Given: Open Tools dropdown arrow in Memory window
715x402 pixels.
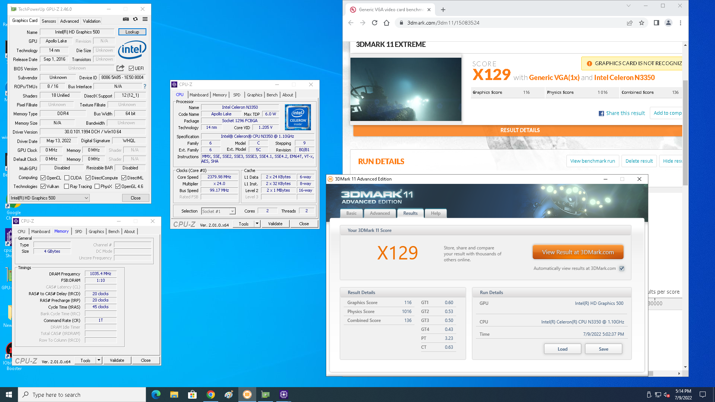Looking at the screenshot, I should point(99,360).
